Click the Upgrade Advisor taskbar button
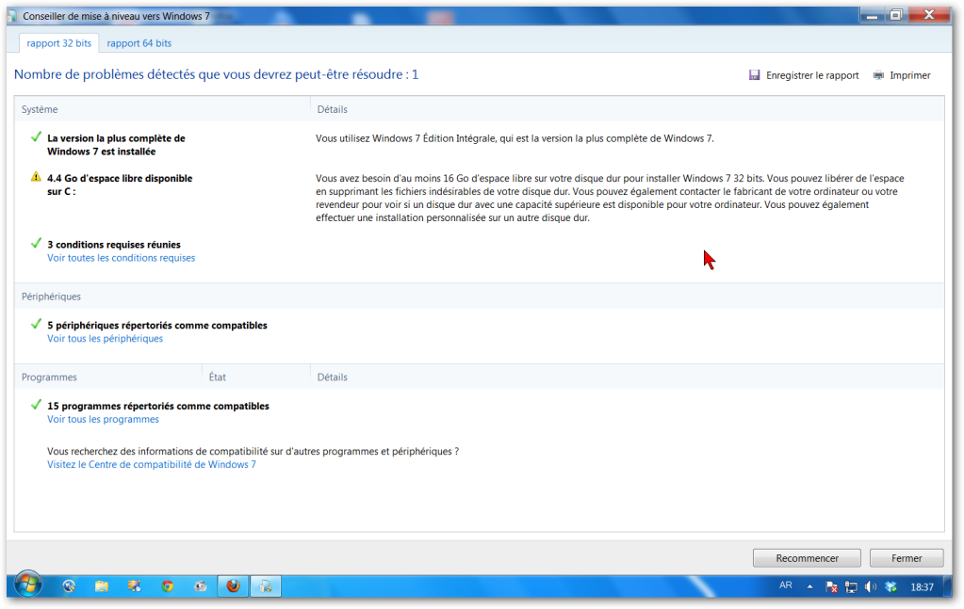Screen dimensions: 964x609 (x=266, y=586)
